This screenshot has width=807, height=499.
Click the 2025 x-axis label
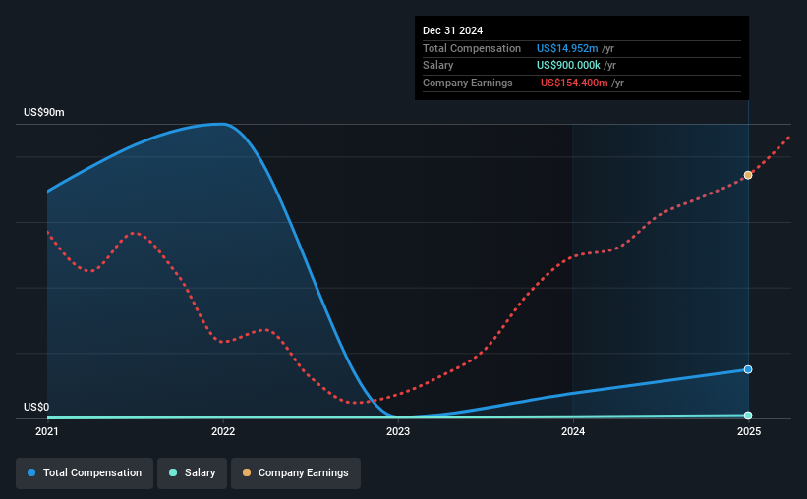tap(749, 431)
